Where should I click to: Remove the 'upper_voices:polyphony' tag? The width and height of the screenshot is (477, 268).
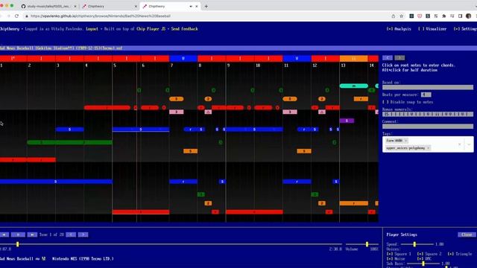point(428,148)
